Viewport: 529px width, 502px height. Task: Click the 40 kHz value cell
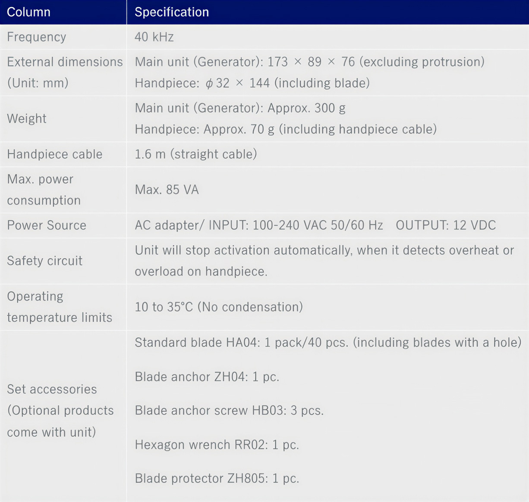click(154, 37)
